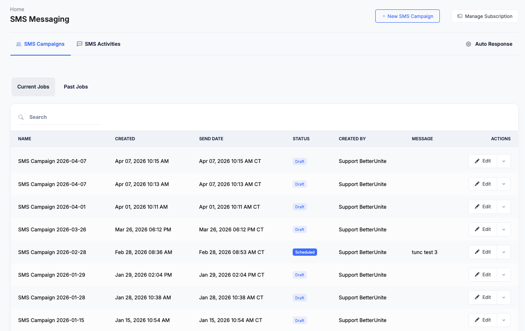Go to the Home breadcrumb link
This screenshot has width=525, height=331.
[x=17, y=9]
